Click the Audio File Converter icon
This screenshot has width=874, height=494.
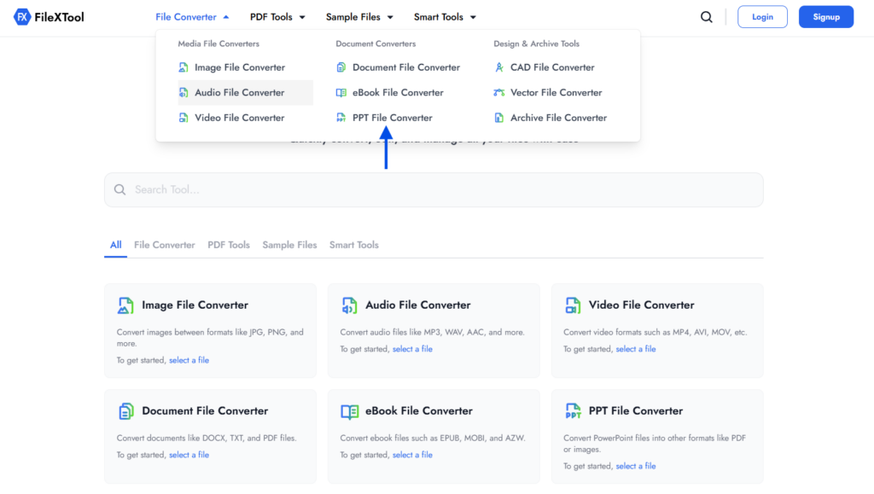[183, 92]
